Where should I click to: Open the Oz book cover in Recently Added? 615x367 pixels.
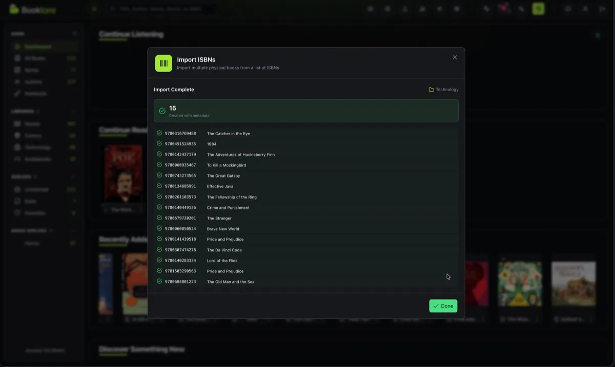(x=520, y=284)
